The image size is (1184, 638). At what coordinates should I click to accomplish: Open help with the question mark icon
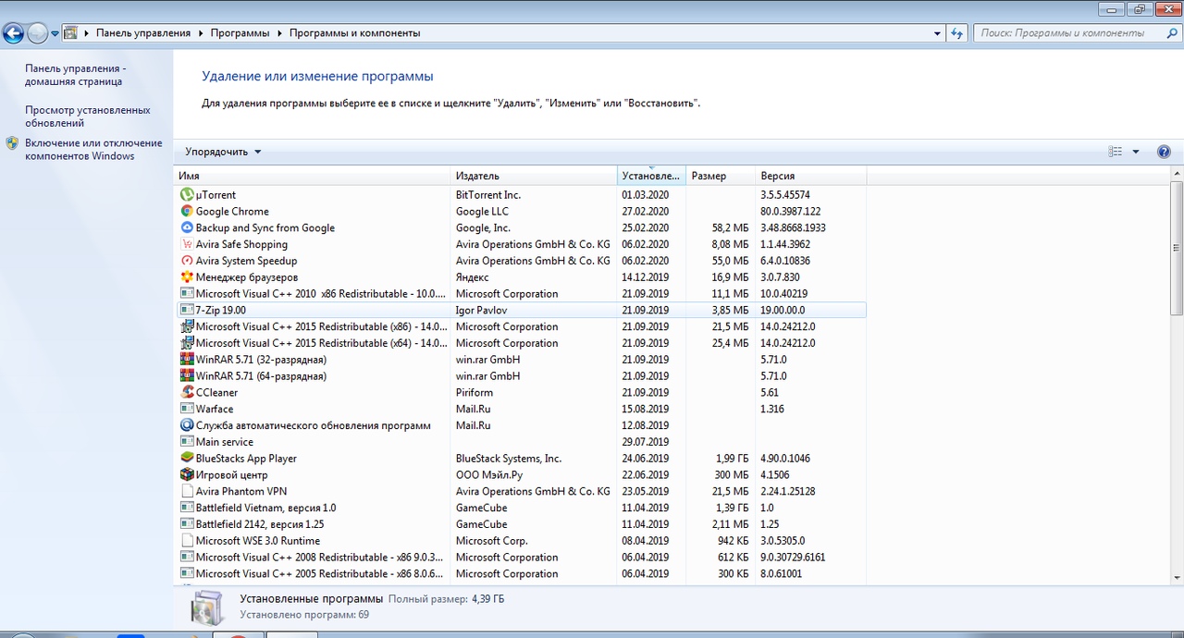coord(1164,152)
